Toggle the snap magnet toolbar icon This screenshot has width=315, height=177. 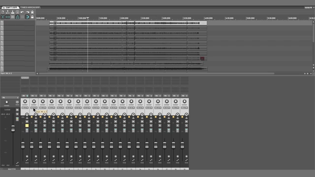click(x=28, y=17)
